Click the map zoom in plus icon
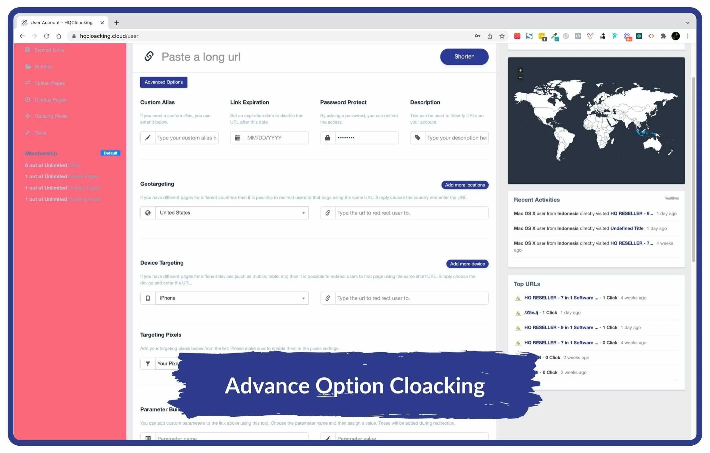The width and height of the screenshot is (710, 453). [x=520, y=70]
